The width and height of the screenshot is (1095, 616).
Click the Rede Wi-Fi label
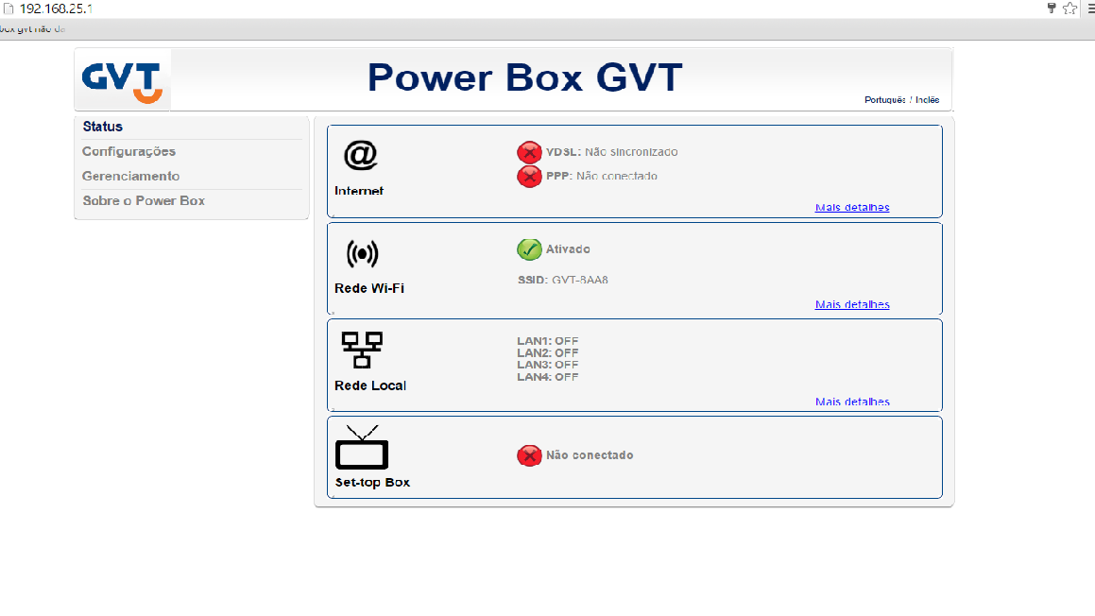coord(369,288)
